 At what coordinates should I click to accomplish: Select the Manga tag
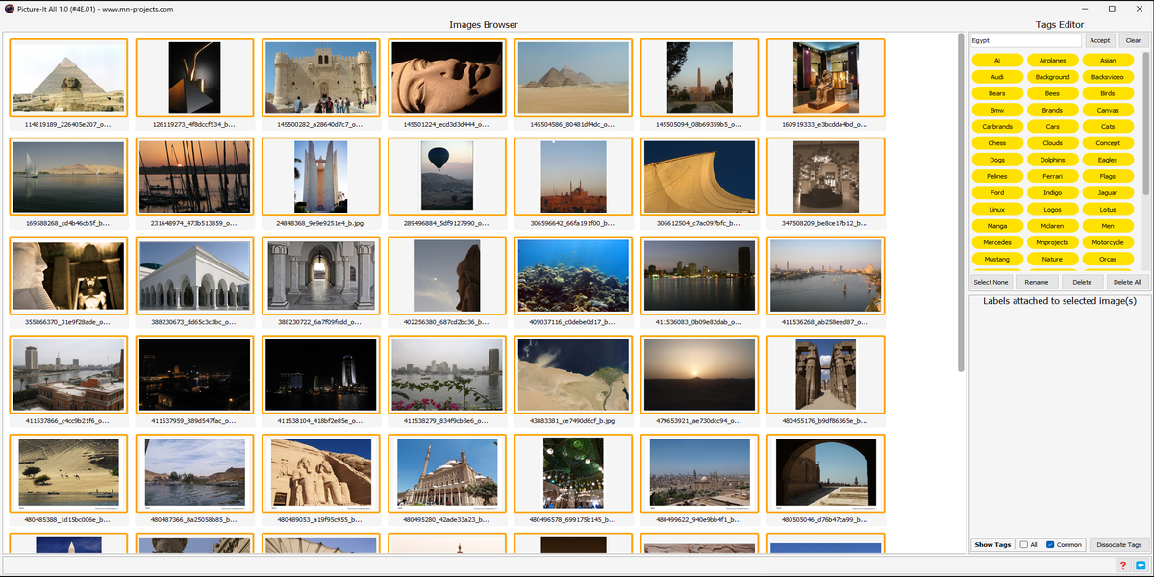click(997, 226)
